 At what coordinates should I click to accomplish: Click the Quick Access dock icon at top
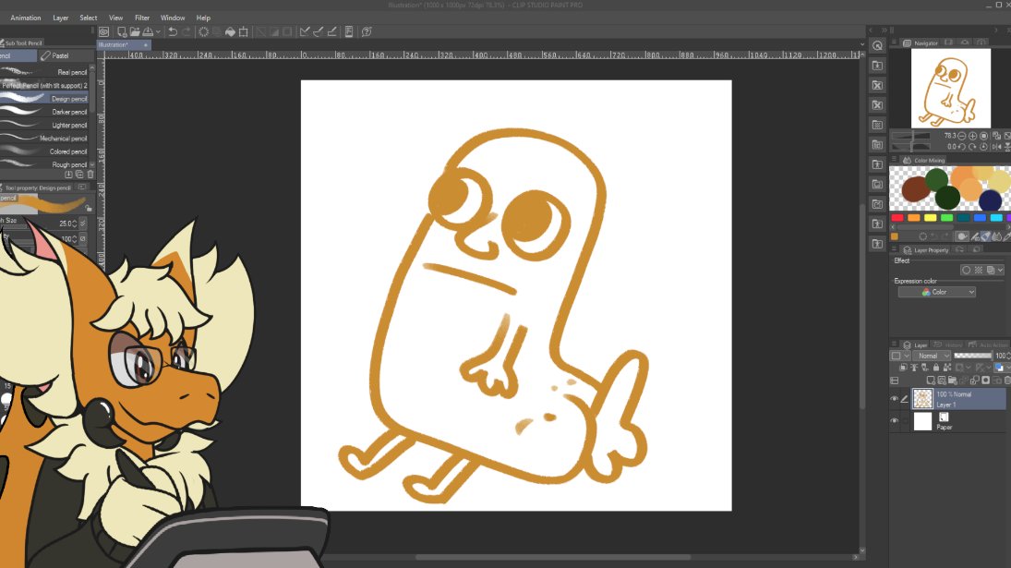pyautogui.click(x=877, y=46)
